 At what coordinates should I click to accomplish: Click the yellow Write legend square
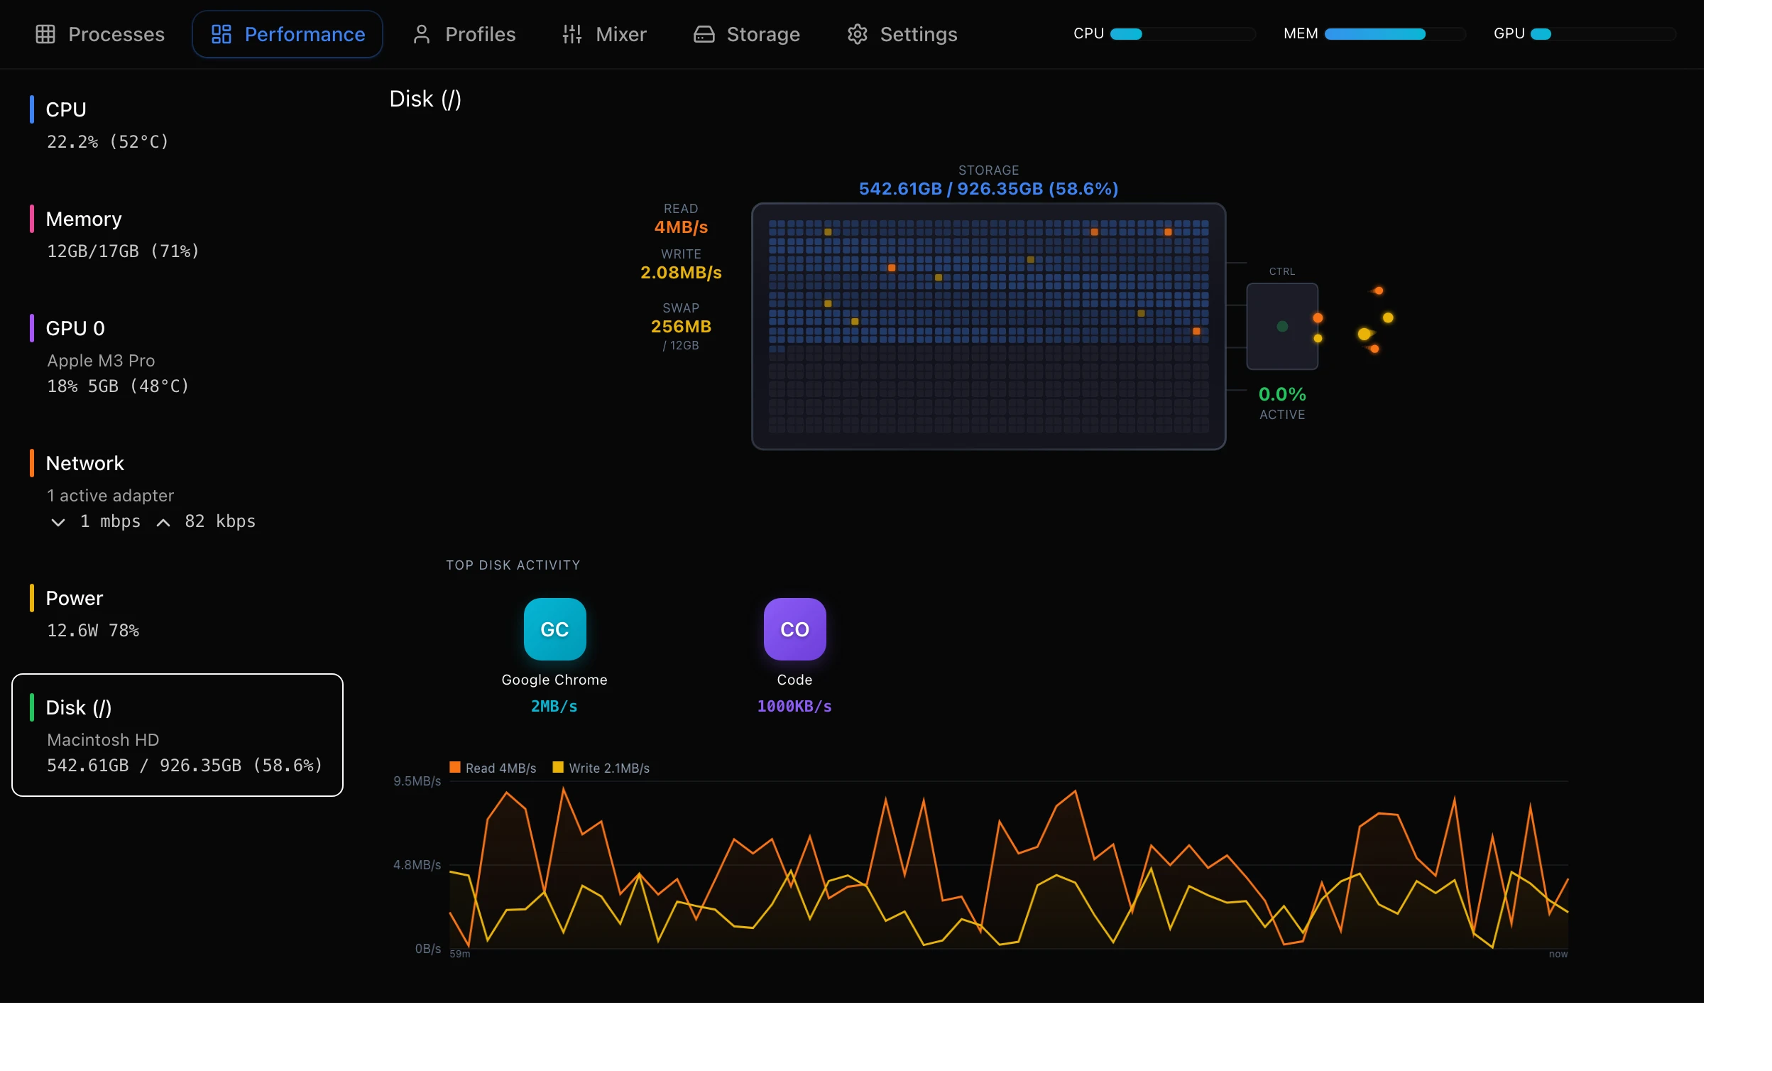click(558, 767)
